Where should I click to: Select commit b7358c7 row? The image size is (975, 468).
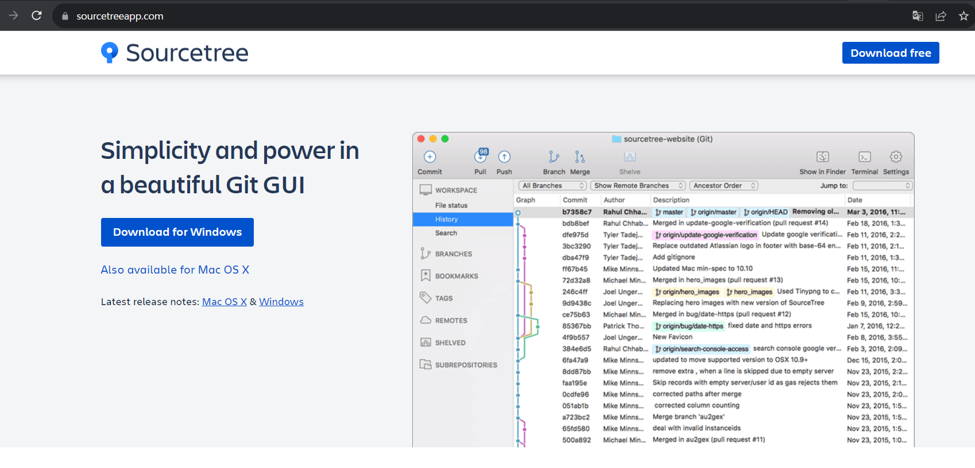tap(714, 212)
